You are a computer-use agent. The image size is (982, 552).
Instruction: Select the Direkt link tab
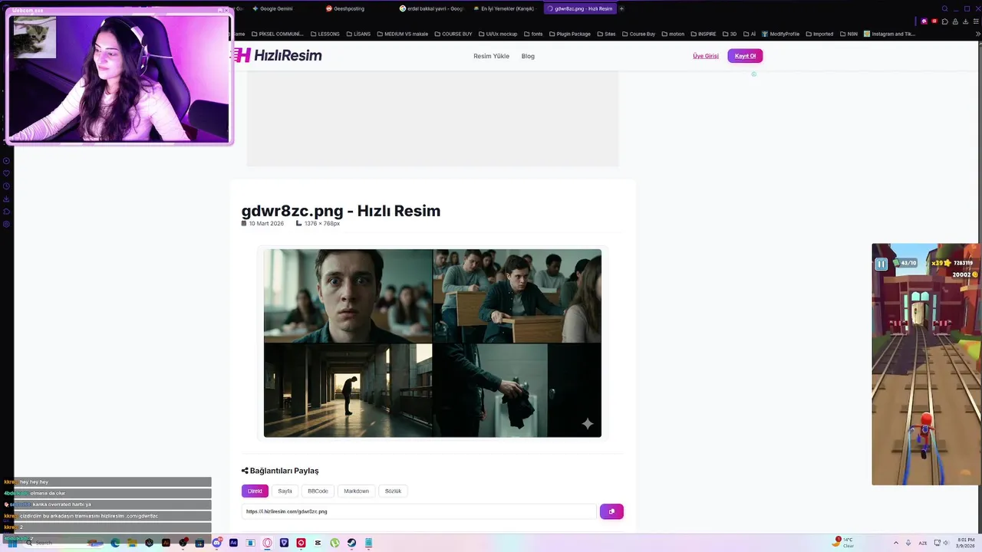[x=255, y=491]
